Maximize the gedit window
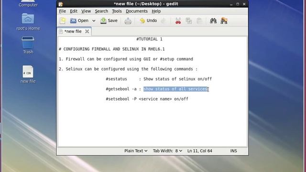Image resolution: width=306 pixels, height=172 pixels. tap(238, 4)
